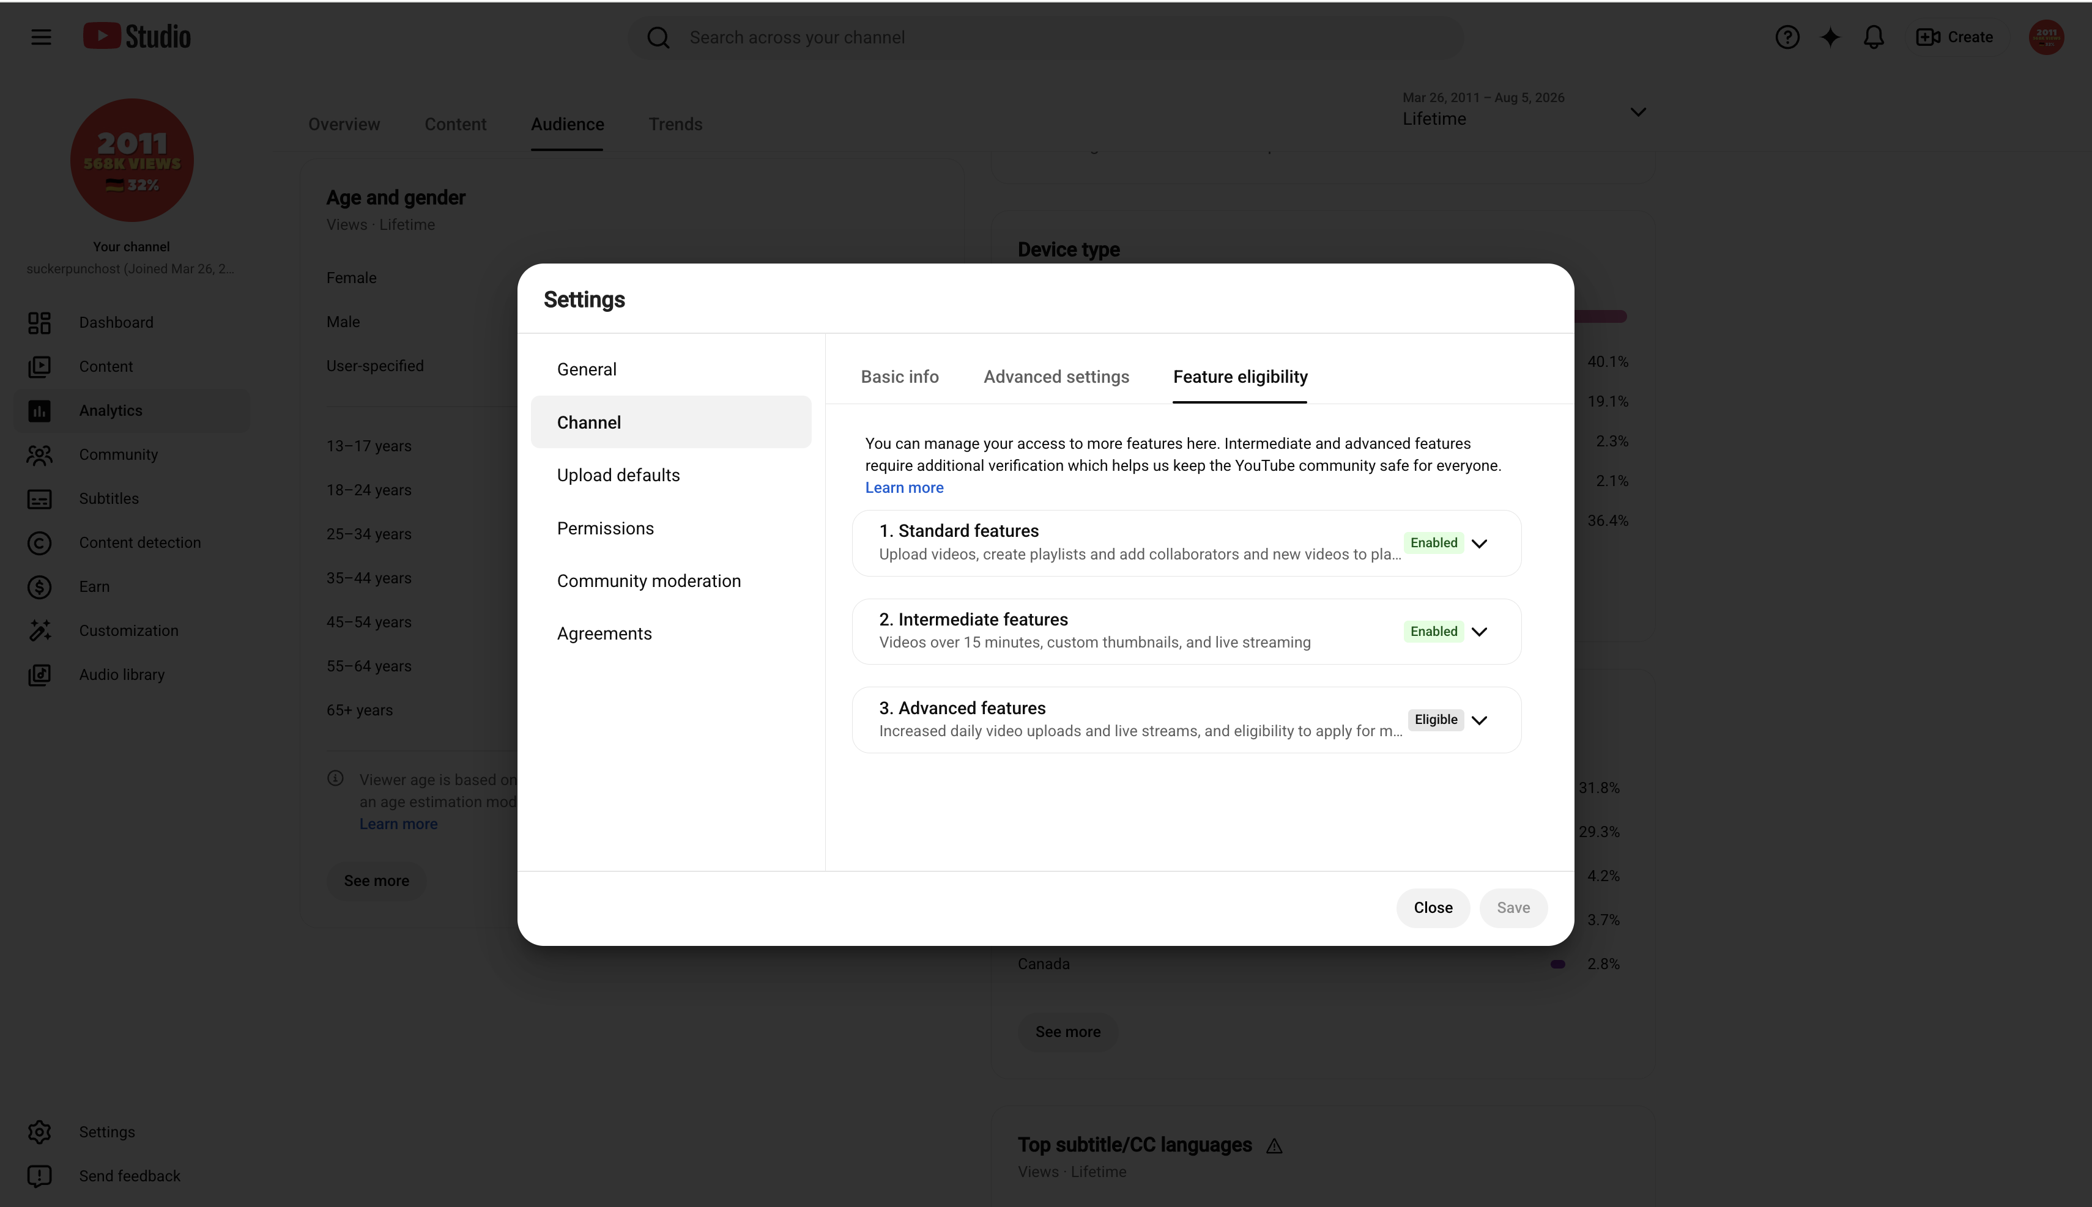
Task: Click the YouTube Studio logo
Action: 137,37
